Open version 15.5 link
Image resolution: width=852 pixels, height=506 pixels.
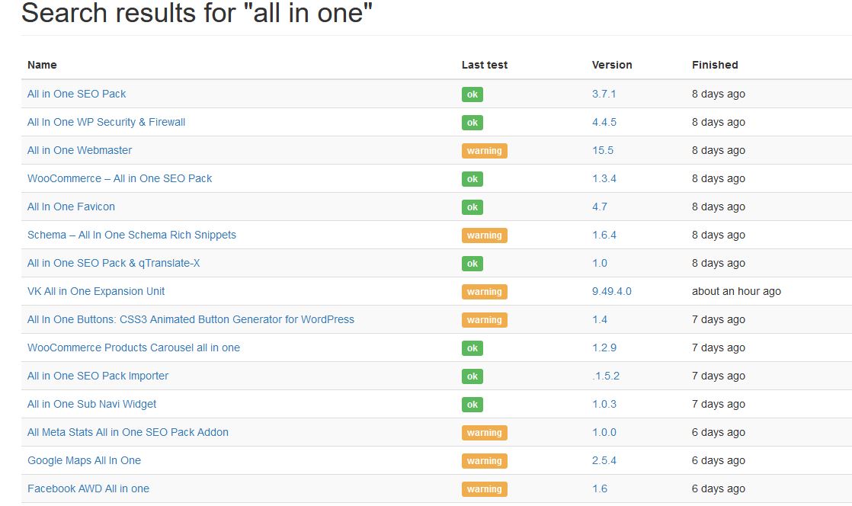603,151
